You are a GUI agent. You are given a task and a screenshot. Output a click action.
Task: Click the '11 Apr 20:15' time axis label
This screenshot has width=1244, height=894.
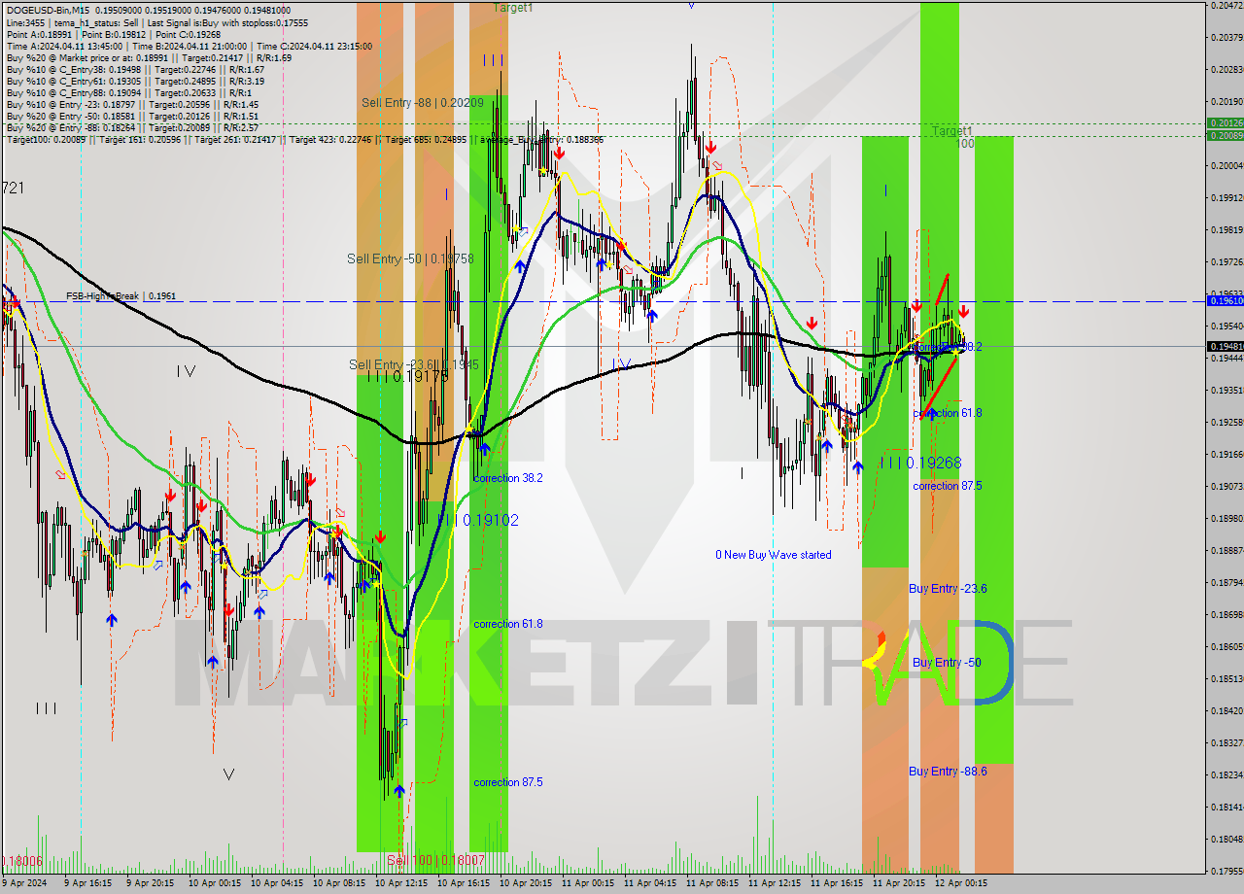pos(898,883)
